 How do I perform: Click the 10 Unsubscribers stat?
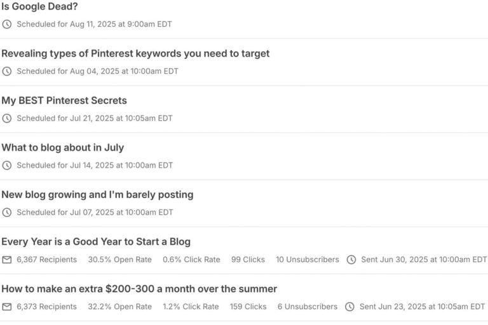tap(308, 260)
